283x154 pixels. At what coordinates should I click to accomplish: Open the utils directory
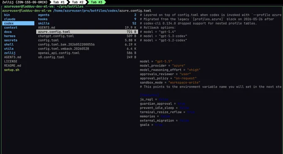(x=9, y=48)
